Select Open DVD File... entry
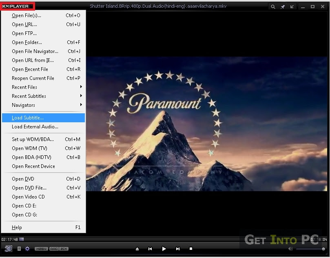 tap(43, 188)
